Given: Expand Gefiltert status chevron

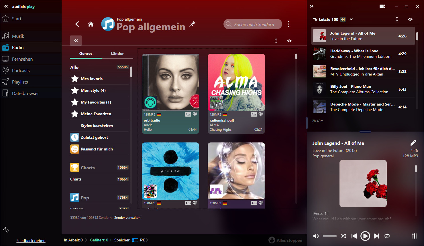Looking at the screenshot, I should pyautogui.click(x=111, y=240).
